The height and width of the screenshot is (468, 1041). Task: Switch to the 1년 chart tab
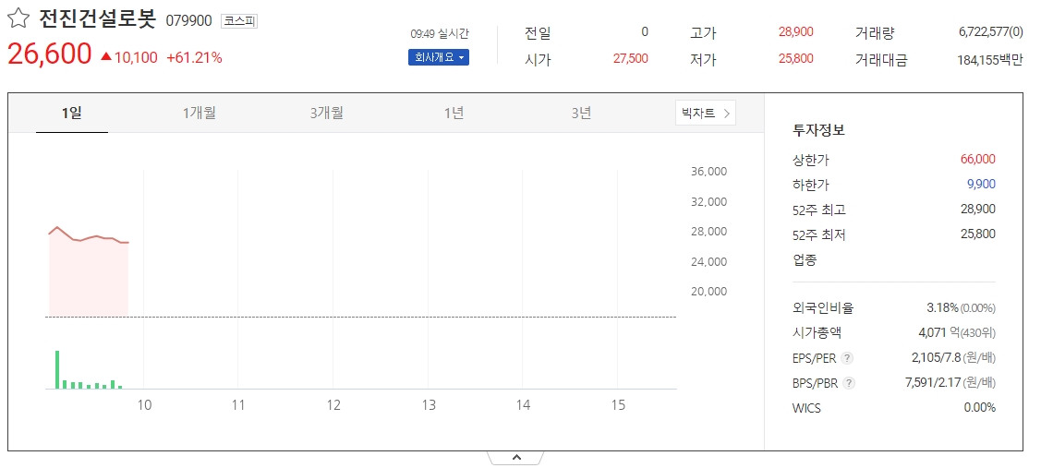[454, 114]
